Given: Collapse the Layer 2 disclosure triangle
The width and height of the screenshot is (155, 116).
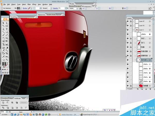Looking at the screenshot, I should coord(133,30).
